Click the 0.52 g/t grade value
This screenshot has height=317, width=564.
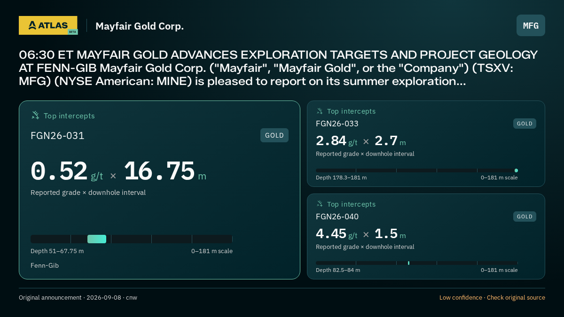(67, 171)
